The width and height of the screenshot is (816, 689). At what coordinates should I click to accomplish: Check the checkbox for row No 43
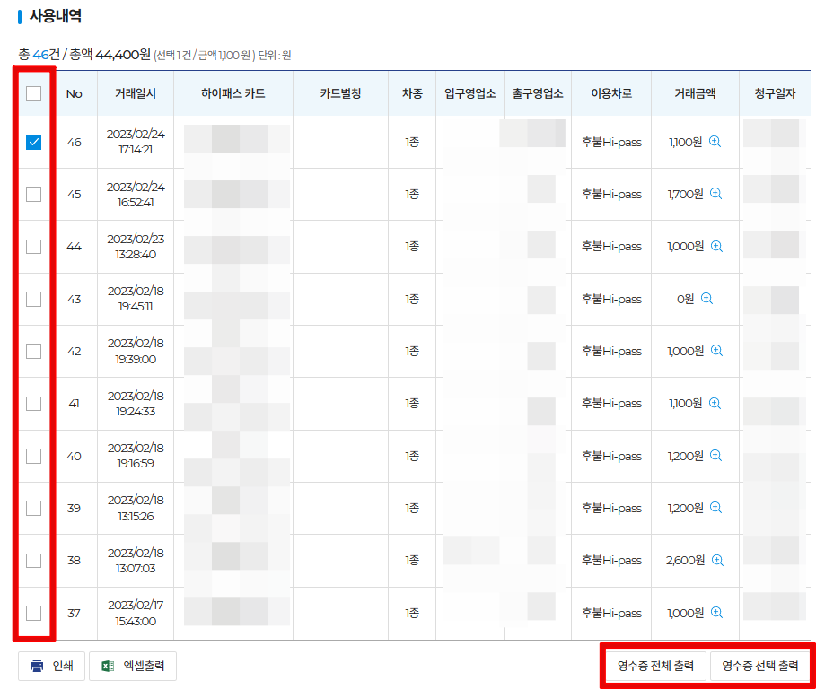[34, 299]
